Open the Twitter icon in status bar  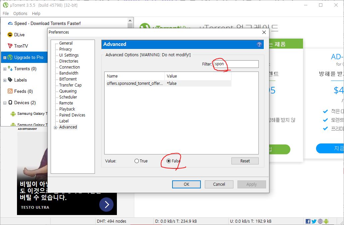(314, 221)
